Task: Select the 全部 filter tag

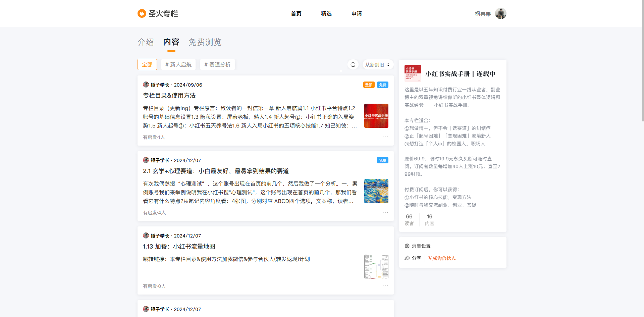Action: click(147, 65)
